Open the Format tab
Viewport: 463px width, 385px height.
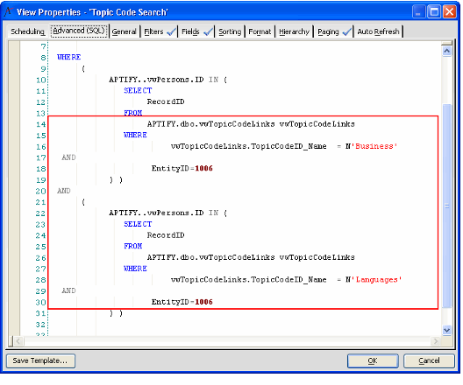[260, 31]
